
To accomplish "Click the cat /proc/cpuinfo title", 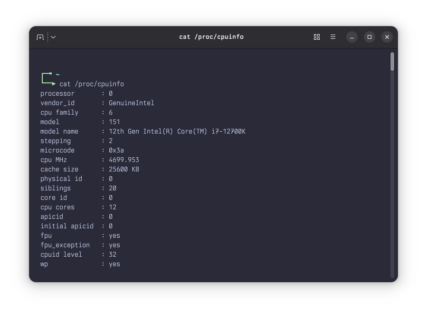I will point(211,36).
